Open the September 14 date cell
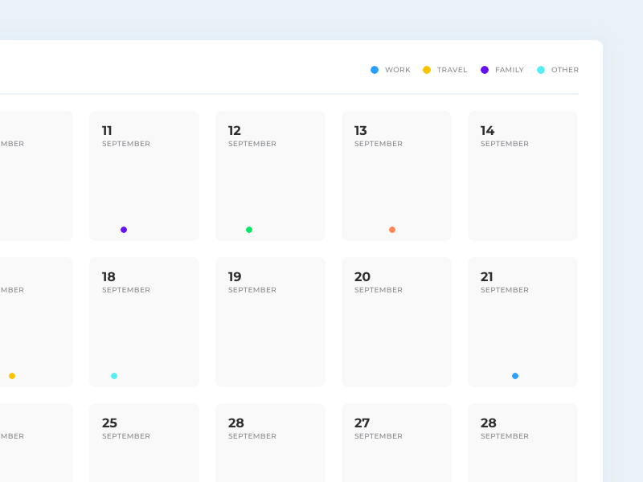 click(x=522, y=175)
